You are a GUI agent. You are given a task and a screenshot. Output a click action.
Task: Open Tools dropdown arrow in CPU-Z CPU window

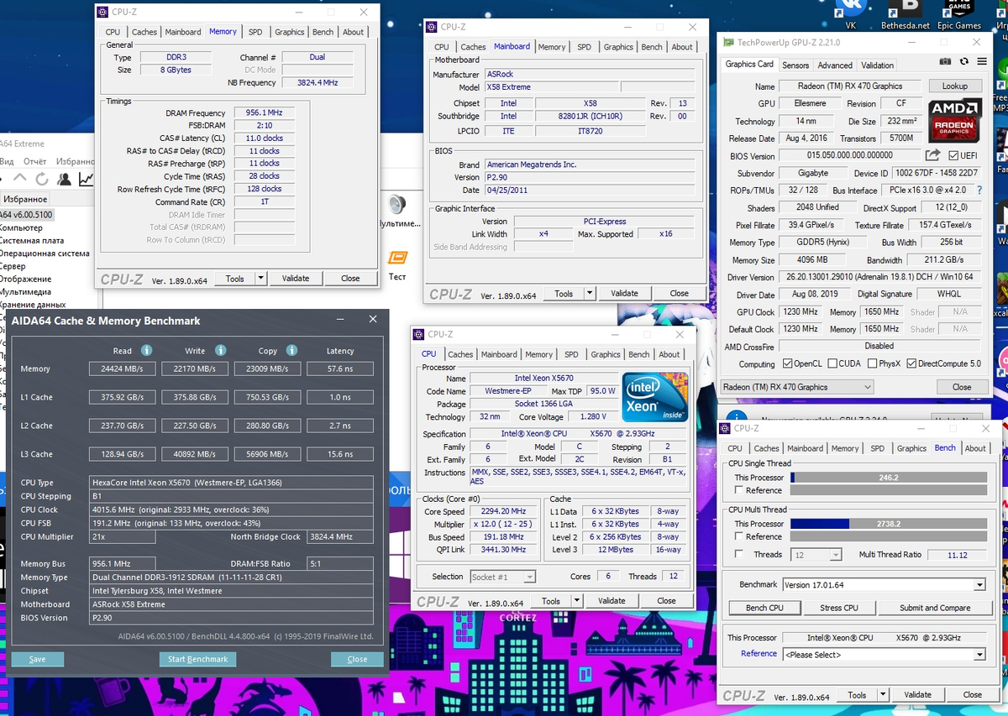[576, 601]
